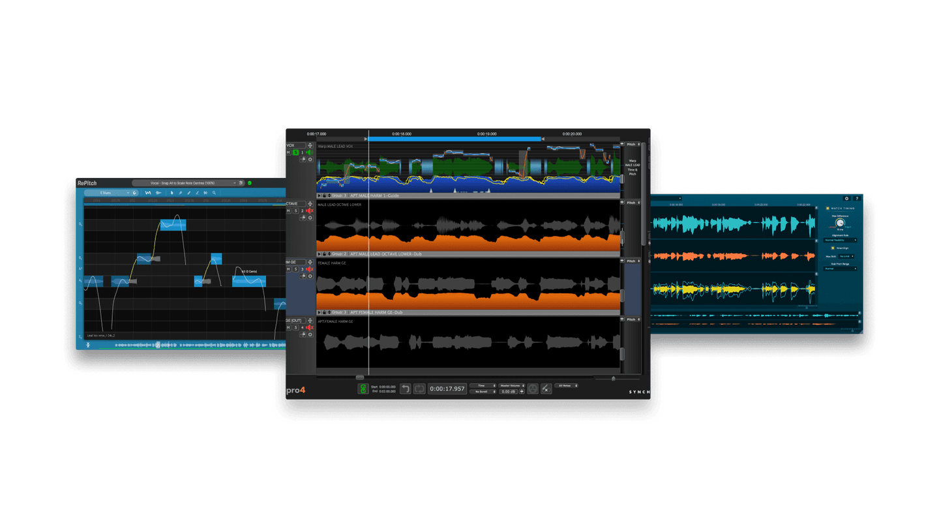Click the horizontal scrollbar thumb under tracks

point(360,377)
